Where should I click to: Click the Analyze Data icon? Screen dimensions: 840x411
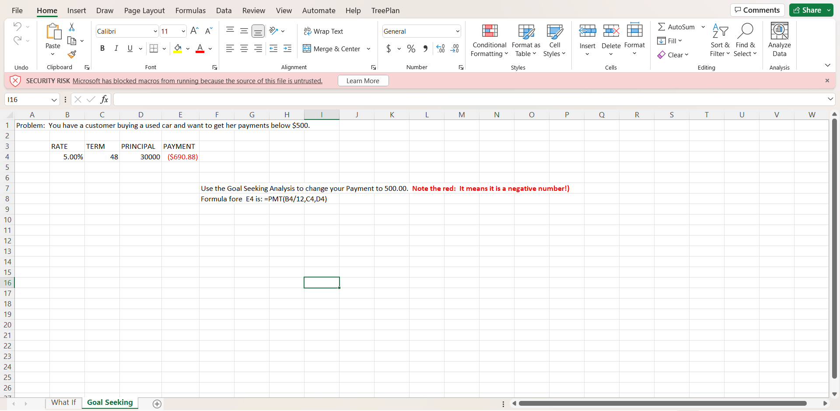(x=779, y=40)
